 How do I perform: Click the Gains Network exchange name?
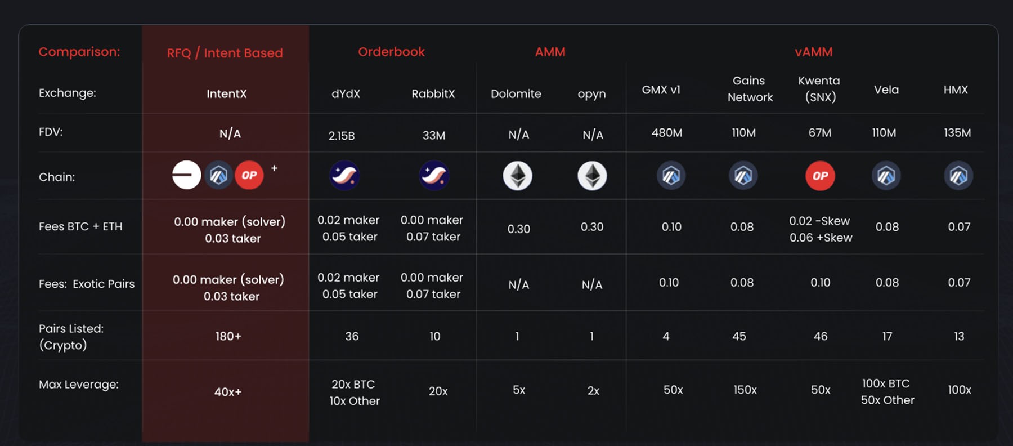750,89
